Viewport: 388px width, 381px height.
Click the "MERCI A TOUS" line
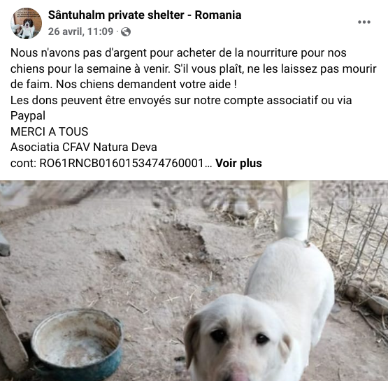[x=49, y=131]
